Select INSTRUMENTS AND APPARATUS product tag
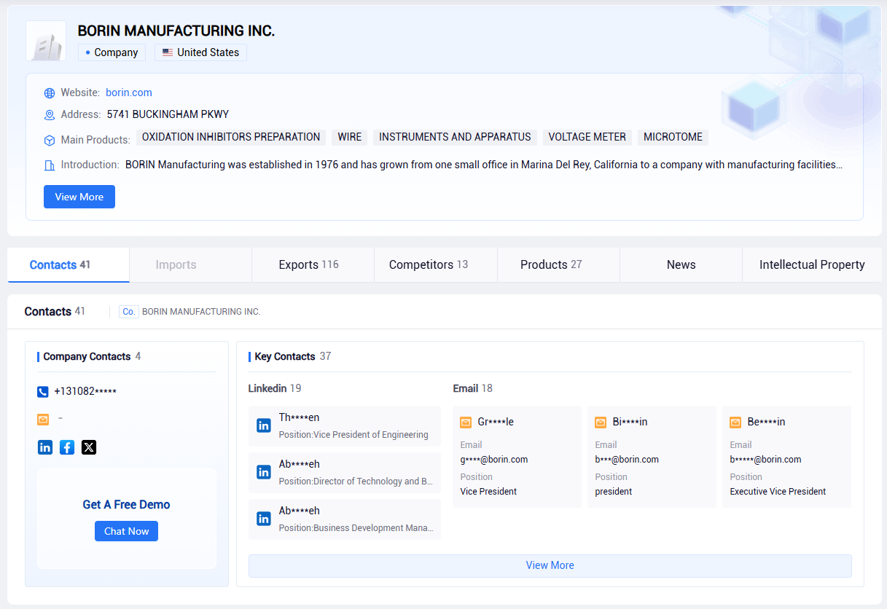This screenshot has height=609, width=887. click(x=456, y=137)
